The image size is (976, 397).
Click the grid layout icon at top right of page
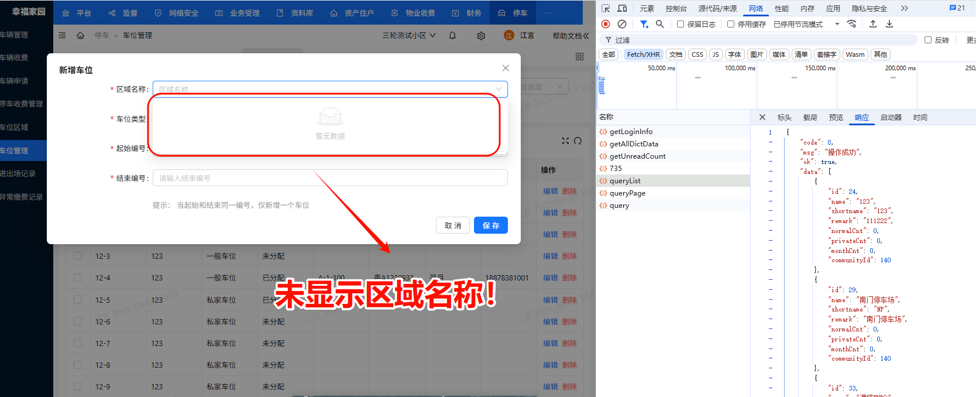[x=580, y=57]
